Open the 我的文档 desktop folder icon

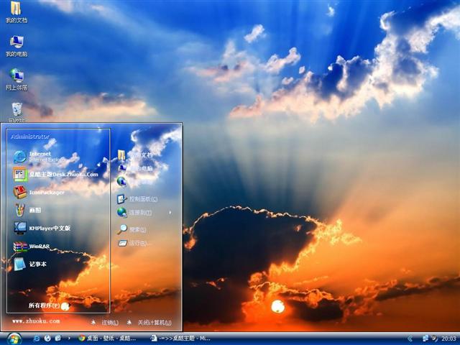coord(17,11)
